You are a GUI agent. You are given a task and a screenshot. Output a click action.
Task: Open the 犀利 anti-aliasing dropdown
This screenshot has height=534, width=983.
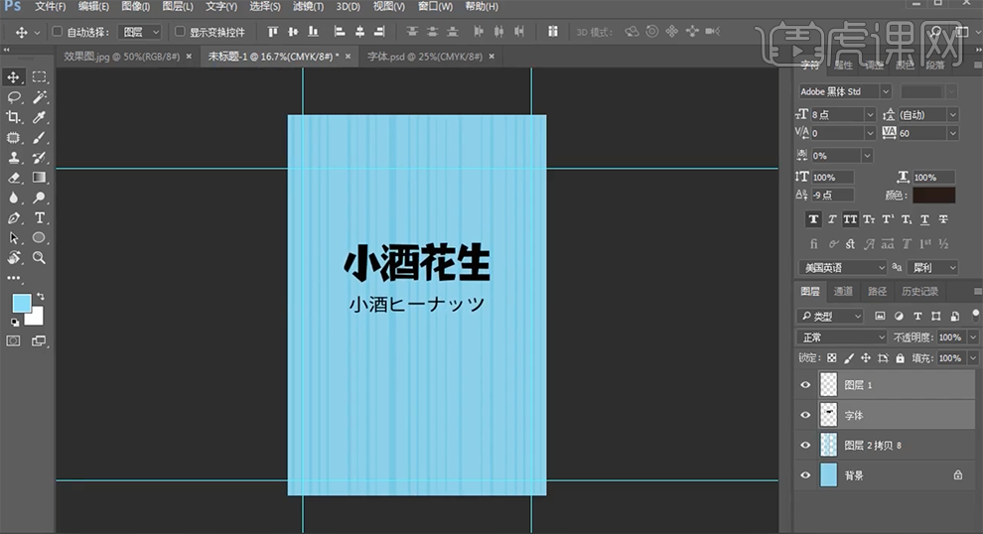[x=932, y=268]
